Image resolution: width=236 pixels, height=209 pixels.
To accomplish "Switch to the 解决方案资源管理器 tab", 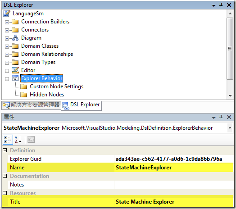I will tap(32, 105).
